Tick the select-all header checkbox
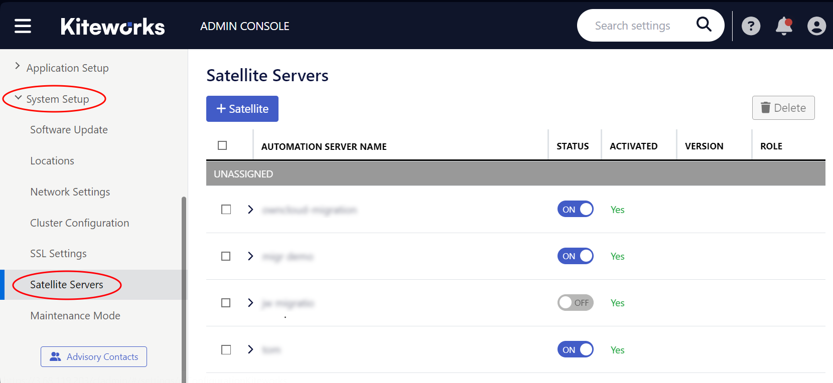 pyautogui.click(x=222, y=145)
